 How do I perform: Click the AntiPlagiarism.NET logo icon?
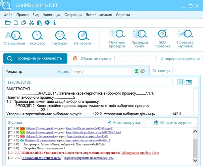[6, 5]
